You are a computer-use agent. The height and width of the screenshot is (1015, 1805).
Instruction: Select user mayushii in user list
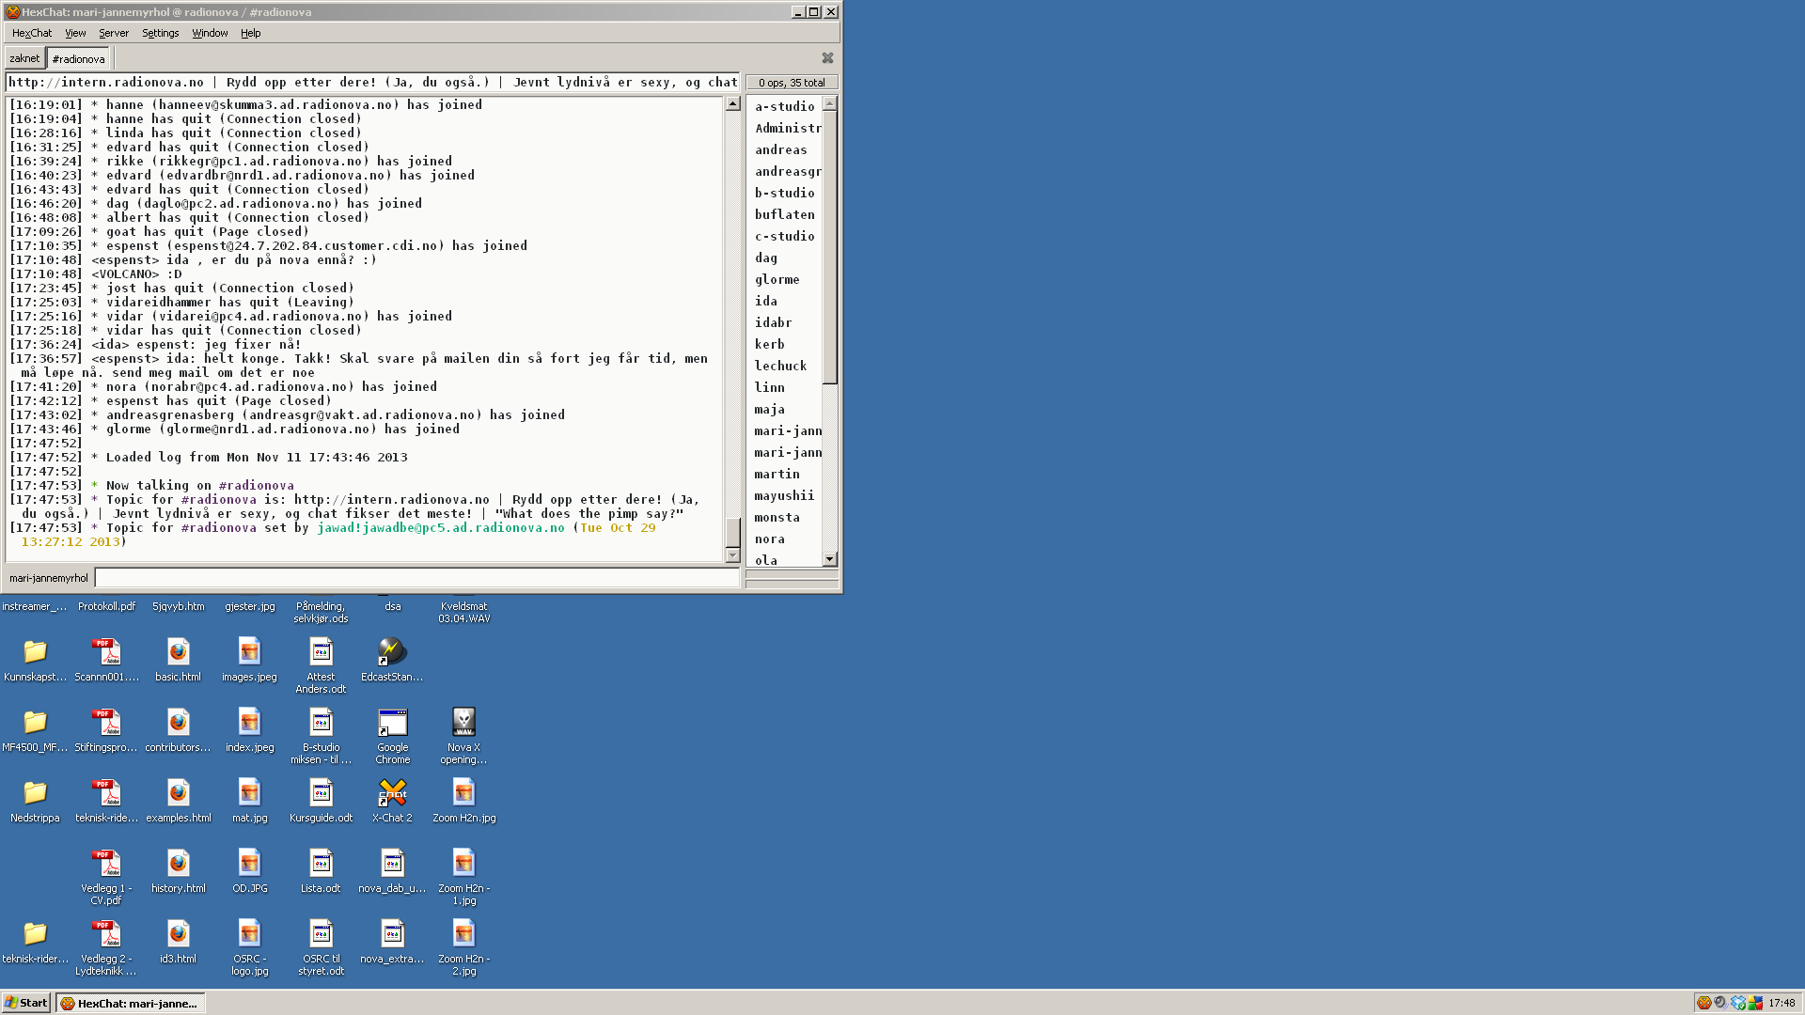click(785, 495)
